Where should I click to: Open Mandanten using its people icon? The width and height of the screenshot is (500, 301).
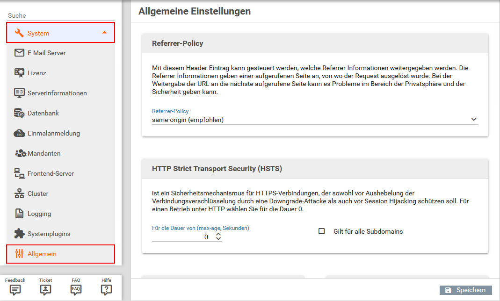[x=20, y=153]
